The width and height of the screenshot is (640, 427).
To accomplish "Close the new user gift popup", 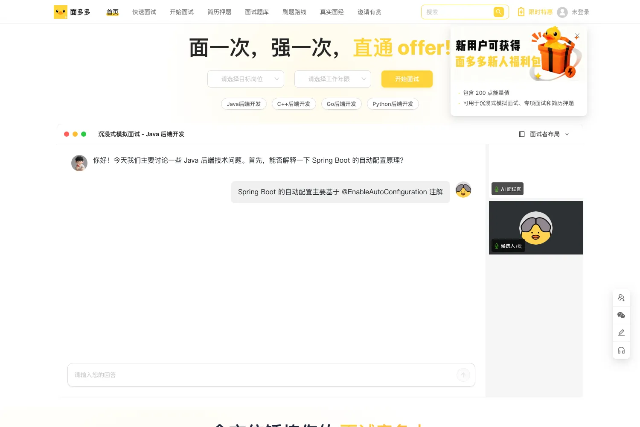I will (x=577, y=36).
